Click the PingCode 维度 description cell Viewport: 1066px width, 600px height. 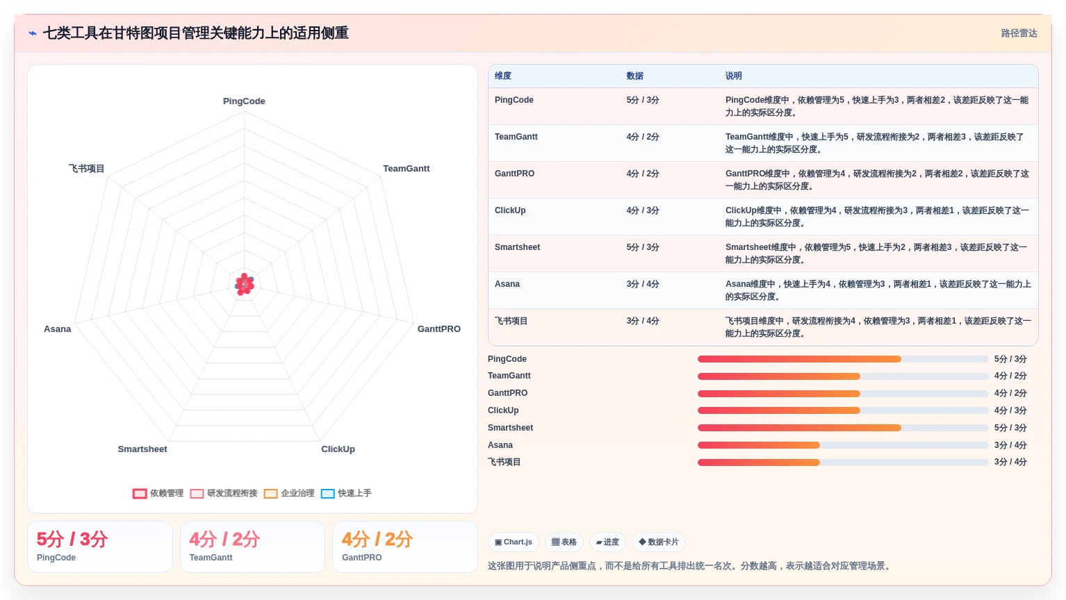[878, 106]
